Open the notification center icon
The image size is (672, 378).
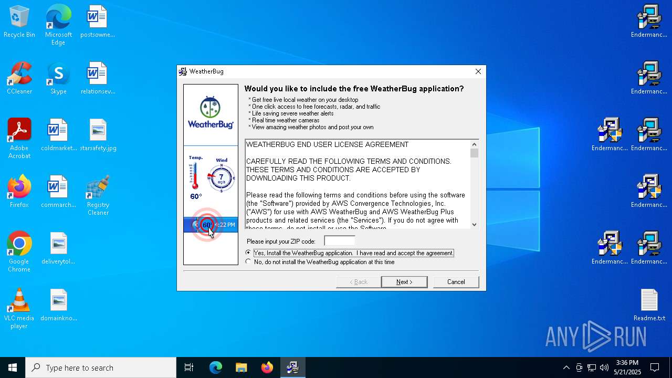click(655, 367)
